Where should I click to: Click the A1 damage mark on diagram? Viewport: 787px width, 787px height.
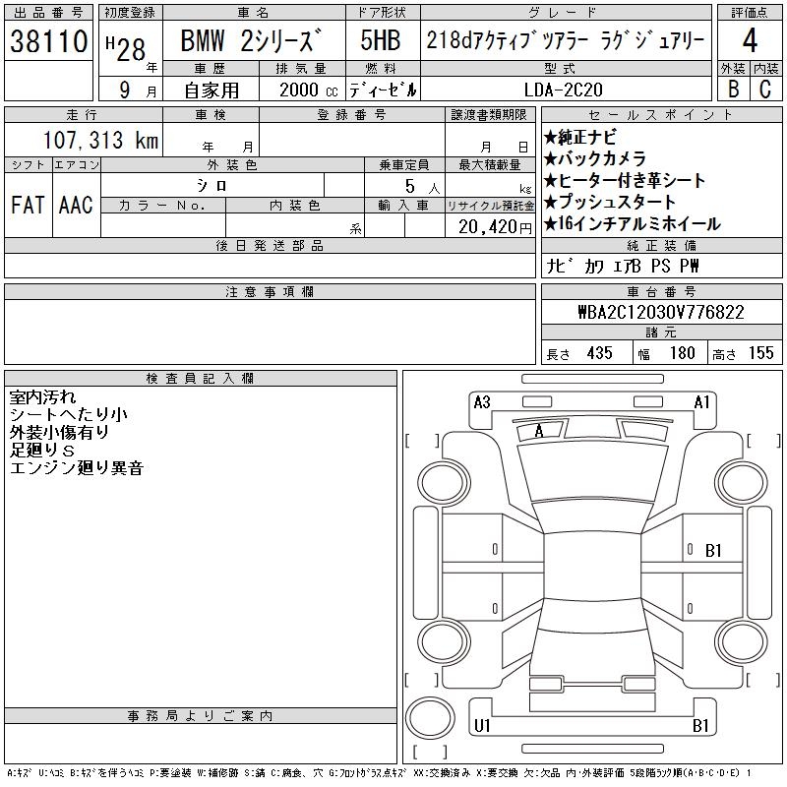point(702,402)
